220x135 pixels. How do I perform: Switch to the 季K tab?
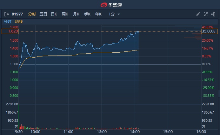87,14
